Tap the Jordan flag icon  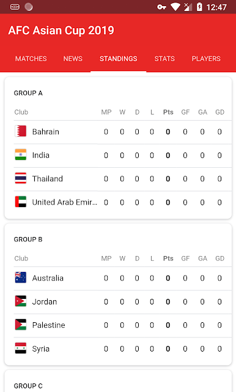point(20,301)
